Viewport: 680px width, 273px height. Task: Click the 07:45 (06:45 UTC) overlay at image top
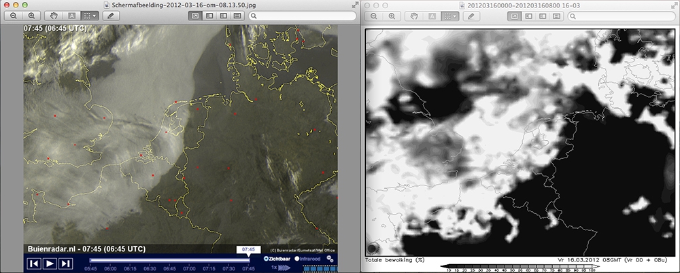click(x=56, y=28)
